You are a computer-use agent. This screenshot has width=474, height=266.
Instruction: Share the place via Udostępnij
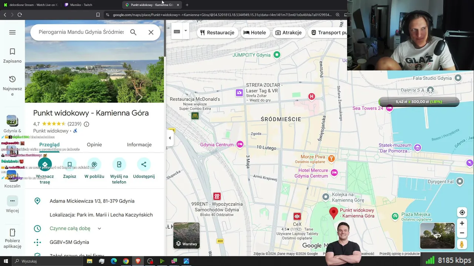[x=144, y=164]
